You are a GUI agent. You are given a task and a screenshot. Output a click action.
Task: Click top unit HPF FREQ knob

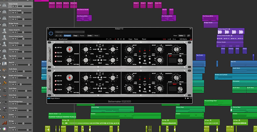tap(69, 60)
